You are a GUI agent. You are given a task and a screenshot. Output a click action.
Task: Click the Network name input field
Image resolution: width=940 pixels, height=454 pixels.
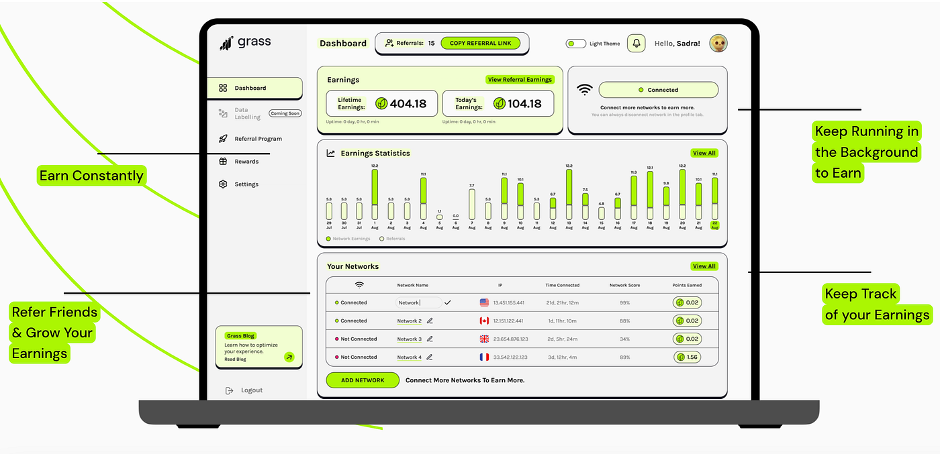tap(419, 302)
